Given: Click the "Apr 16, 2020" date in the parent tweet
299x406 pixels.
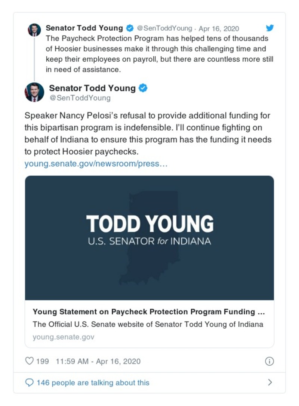Looking at the screenshot, I should point(219,28).
